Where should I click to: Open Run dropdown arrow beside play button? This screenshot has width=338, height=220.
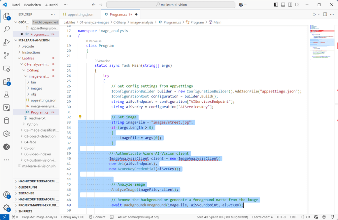coord(319,15)
